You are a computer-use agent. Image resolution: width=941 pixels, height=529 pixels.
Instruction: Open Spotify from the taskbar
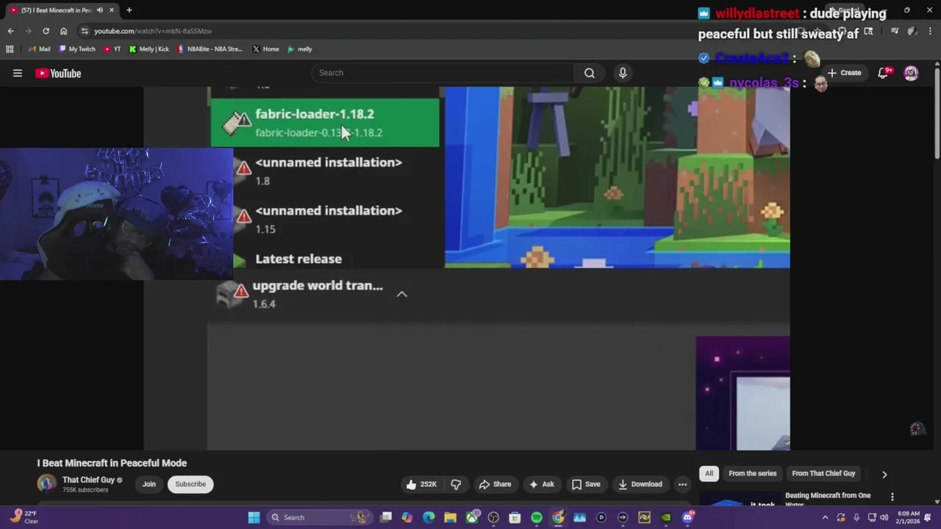click(537, 517)
